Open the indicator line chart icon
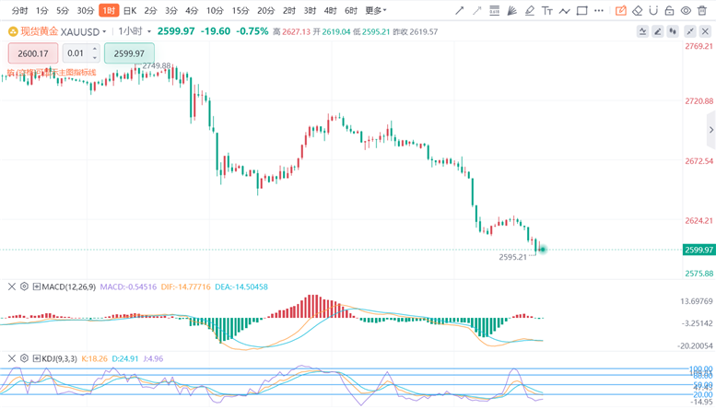The image size is (716, 409). (x=642, y=31)
